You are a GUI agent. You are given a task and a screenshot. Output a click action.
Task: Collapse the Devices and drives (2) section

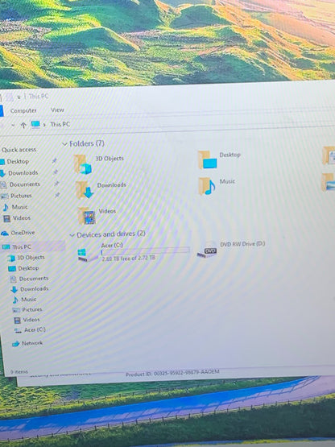pos(72,235)
